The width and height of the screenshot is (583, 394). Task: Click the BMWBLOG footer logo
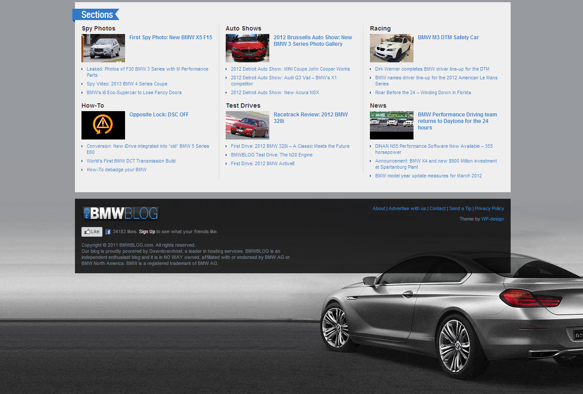coord(121,213)
